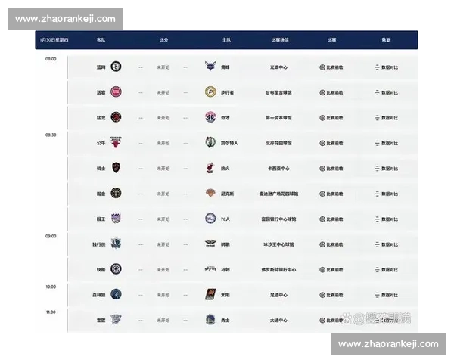The image size is (454, 363).
Task: Select the Chicago Bulls logo
Action: point(116,142)
